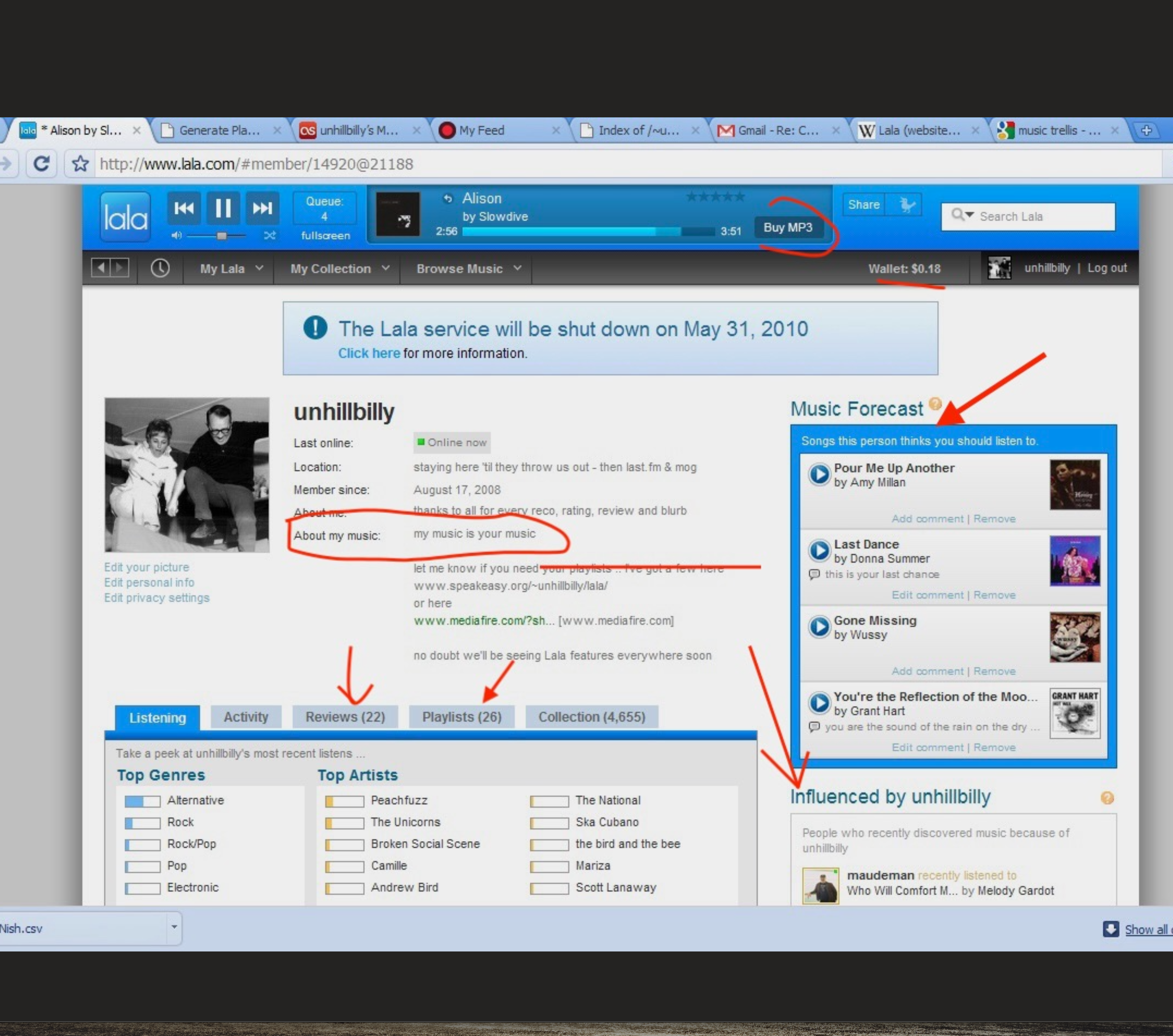
Task: Skip to the next track
Action: click(262, 208)
